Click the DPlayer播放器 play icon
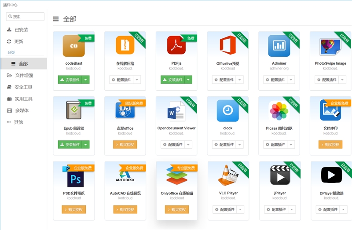This screenshot has width=352, height=230. pos(332,175)
